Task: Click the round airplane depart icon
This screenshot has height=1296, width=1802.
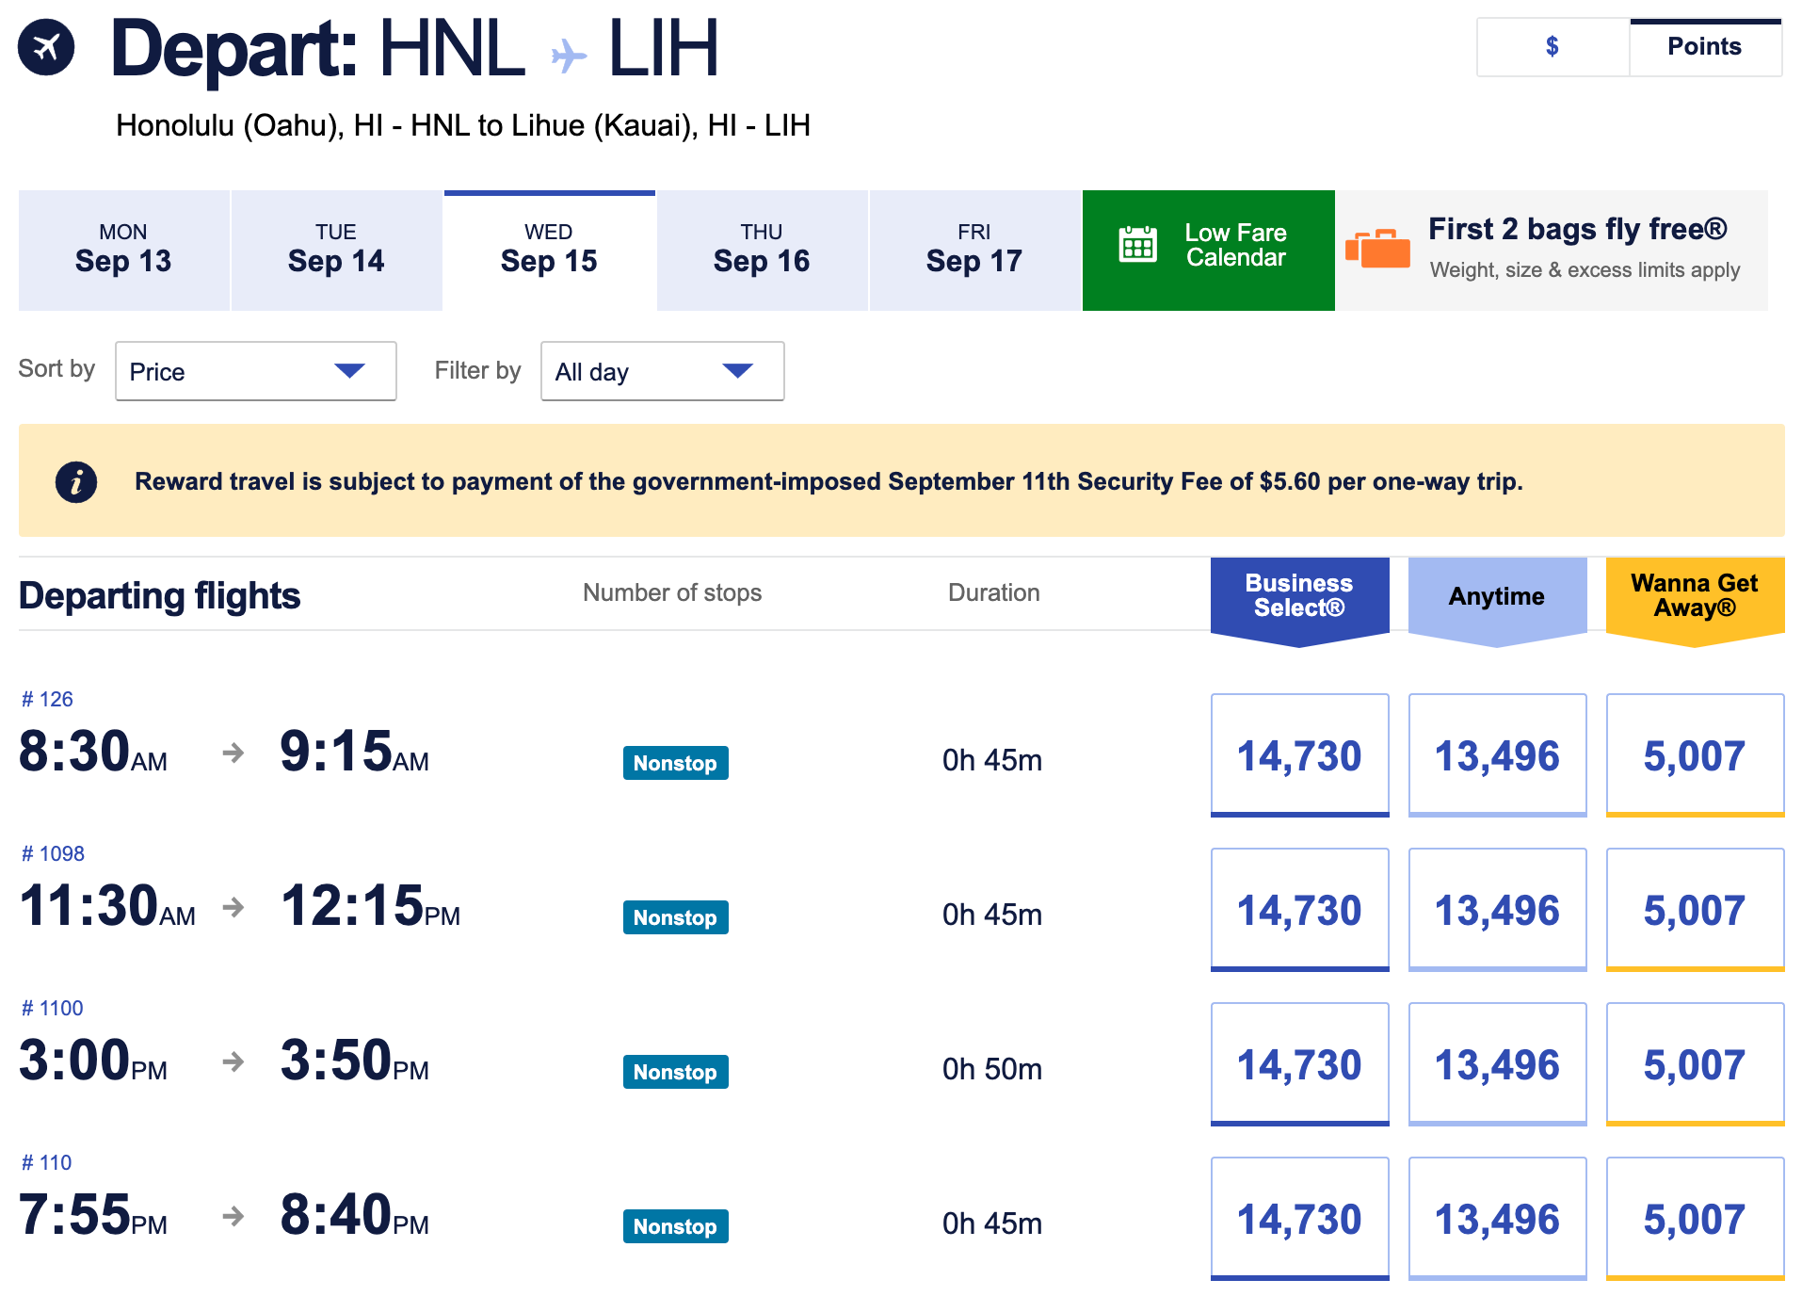Action: pos(46,47)
